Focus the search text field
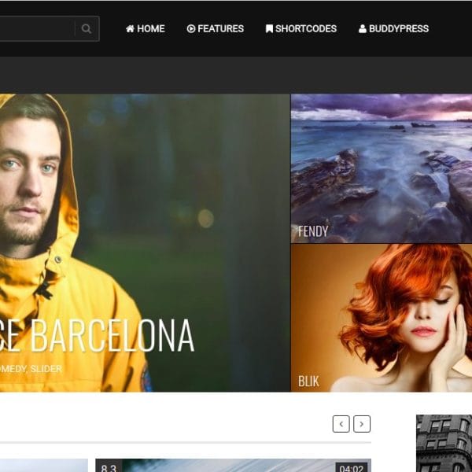 click(x=35, y=29)
